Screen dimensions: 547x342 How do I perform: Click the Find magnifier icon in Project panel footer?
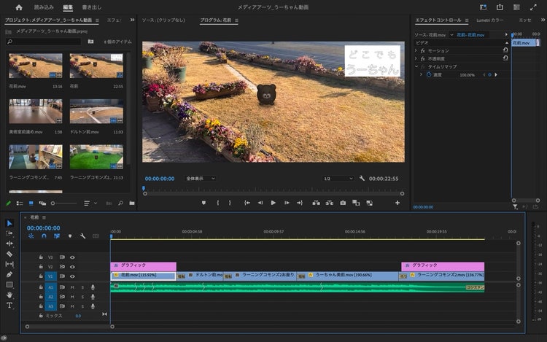(120, 203)
